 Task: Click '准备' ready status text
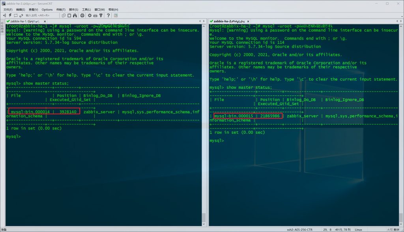pos(4,230)
